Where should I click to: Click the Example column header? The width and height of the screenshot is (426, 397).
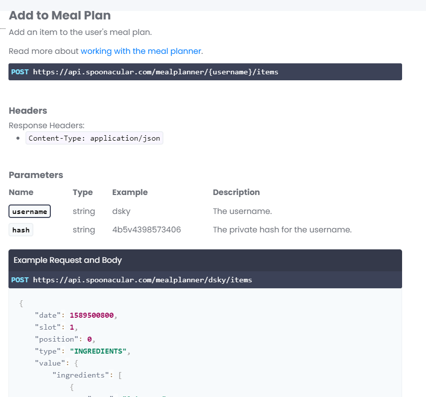click(130, 193)
